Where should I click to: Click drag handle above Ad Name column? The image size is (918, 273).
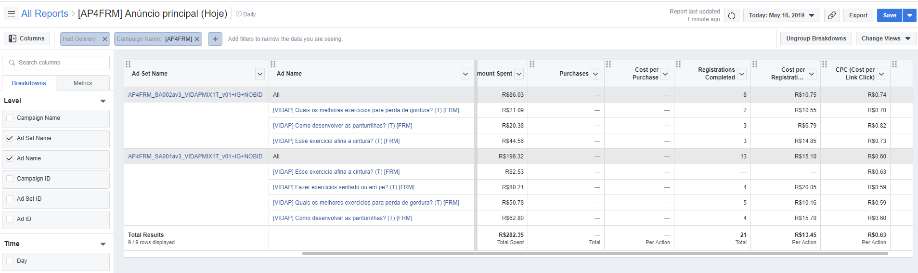(273, 64)
